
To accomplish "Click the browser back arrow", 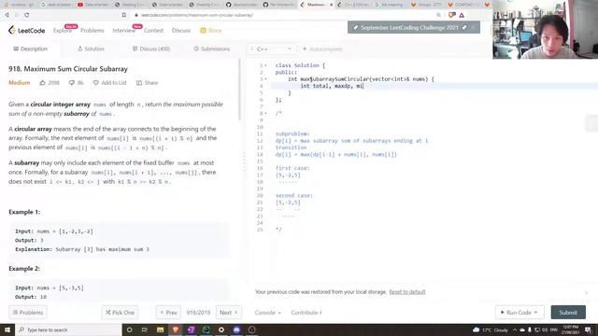I will (7, 15).
